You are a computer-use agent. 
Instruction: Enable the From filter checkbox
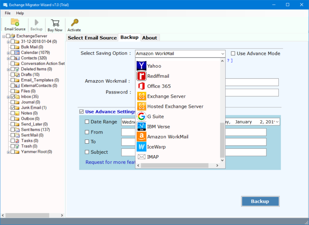pos(87,132)
